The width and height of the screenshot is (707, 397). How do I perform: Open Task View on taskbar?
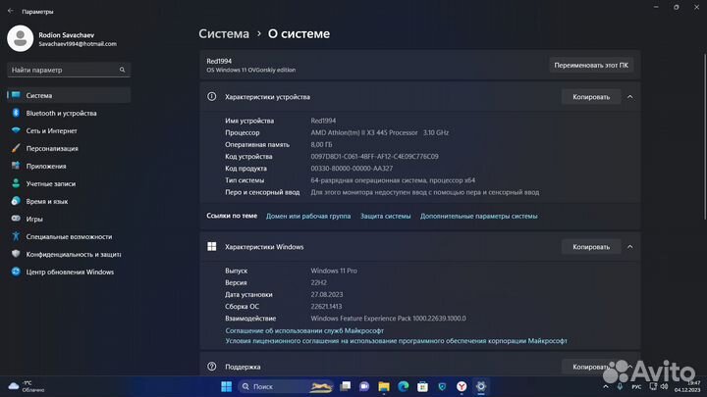[345, 386]
